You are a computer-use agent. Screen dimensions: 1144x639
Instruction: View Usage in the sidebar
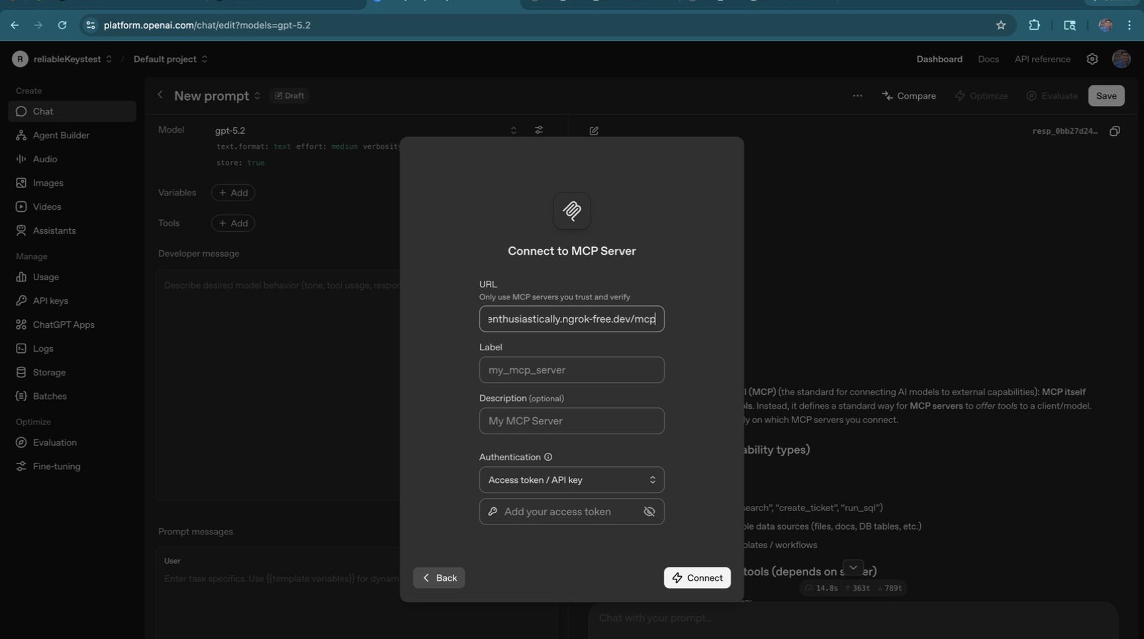point(72,277)
